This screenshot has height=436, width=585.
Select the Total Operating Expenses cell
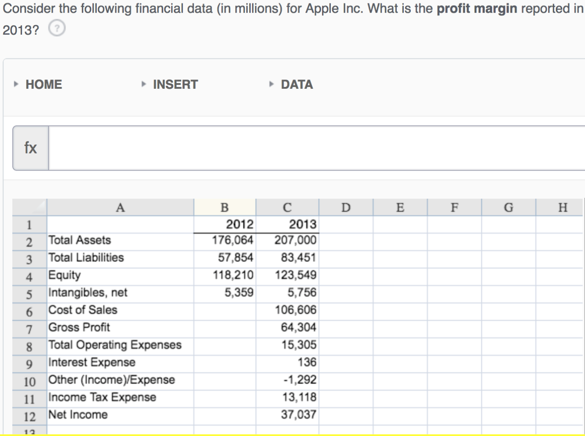120,346
